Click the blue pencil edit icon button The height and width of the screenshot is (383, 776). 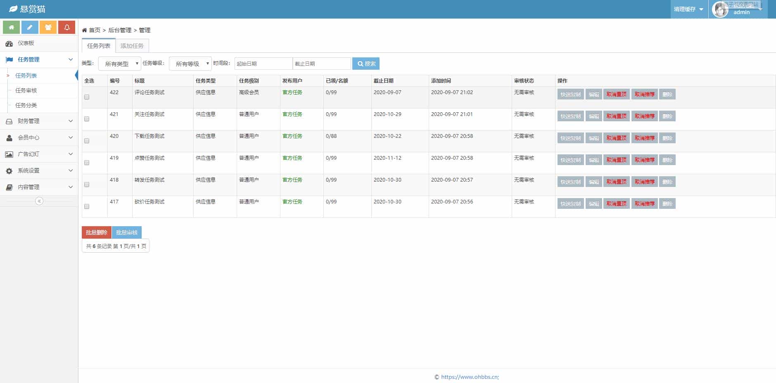(x=30, y=27)
